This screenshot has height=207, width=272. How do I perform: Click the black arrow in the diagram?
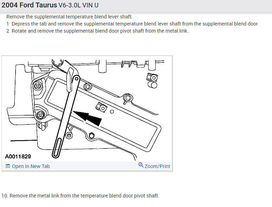[x=87, y=118]
